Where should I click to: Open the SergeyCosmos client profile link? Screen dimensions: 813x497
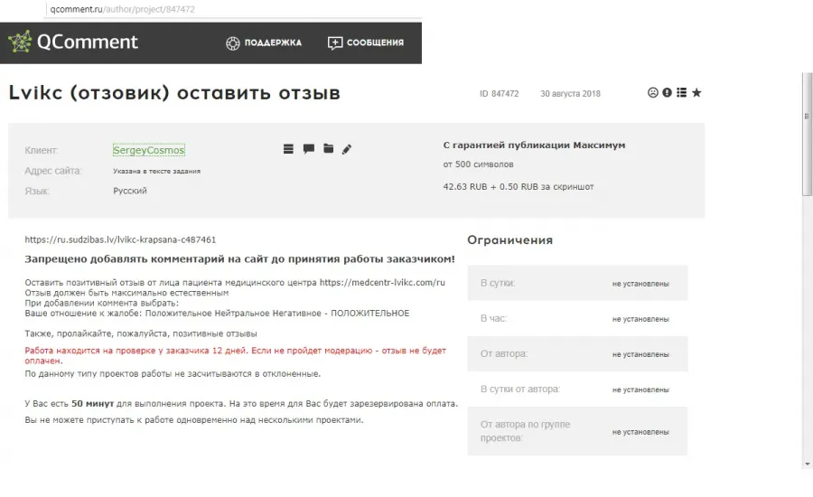[149, 150]
